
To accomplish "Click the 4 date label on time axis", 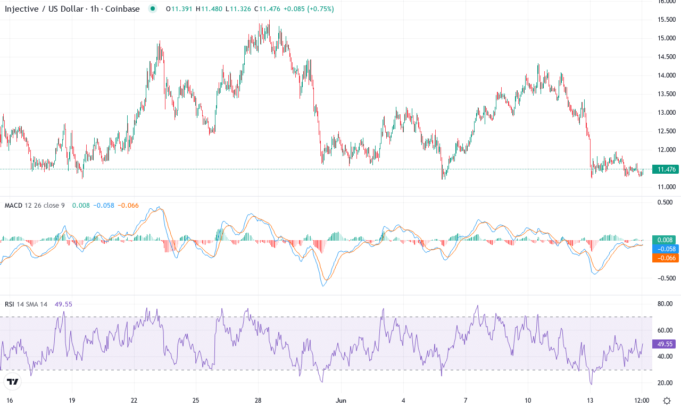I will click(403, 400).
